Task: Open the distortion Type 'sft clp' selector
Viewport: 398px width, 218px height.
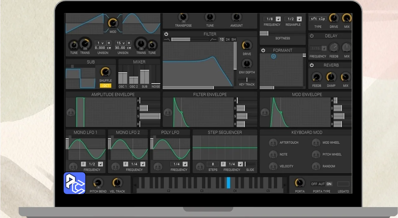Action: [317, 19]
